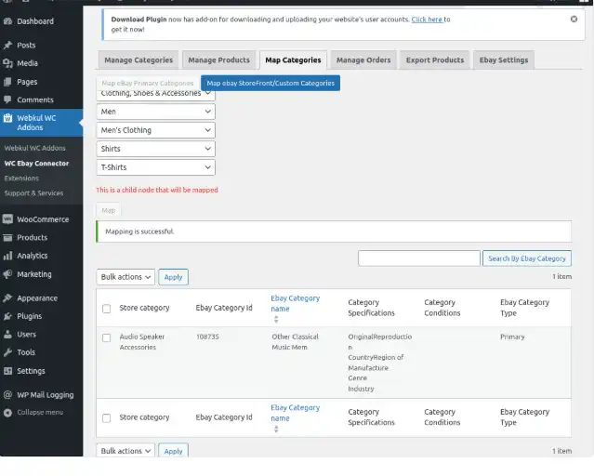This screenshot has width=594, height=476.
Task: Click the Posts pin icon
Action: pyautogui.click(x=8, y=45)
